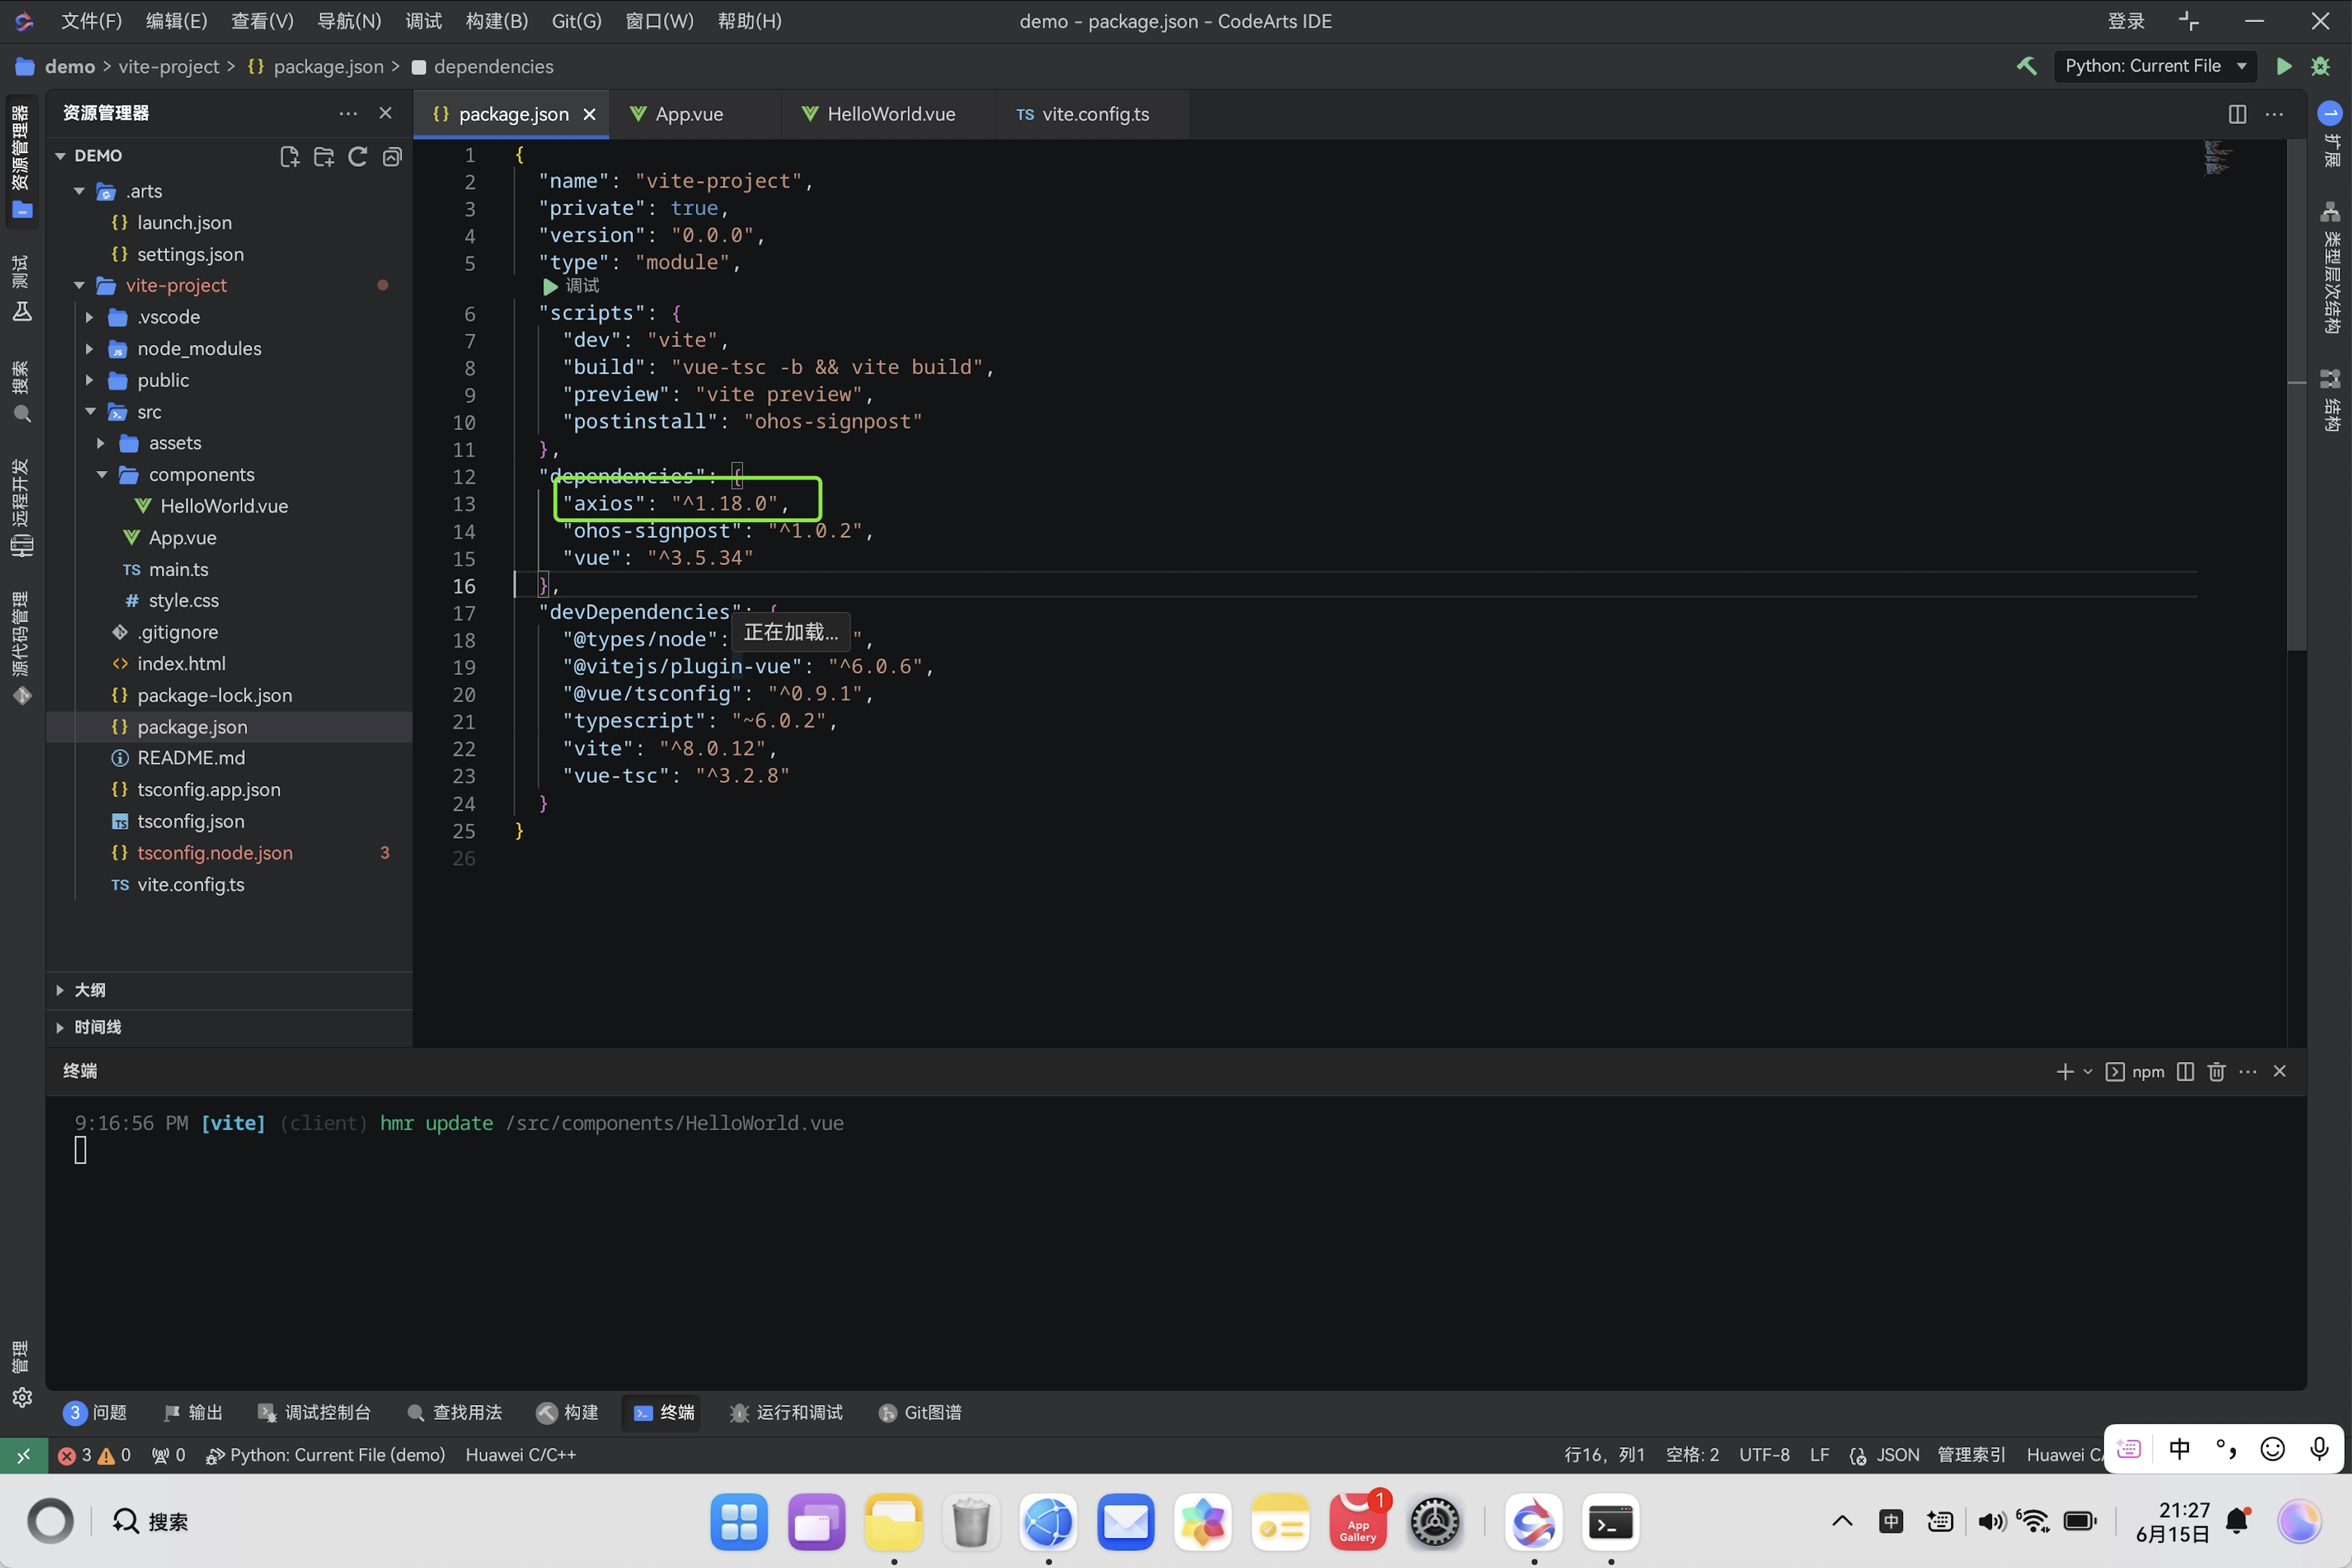Click the New File icon in explorer
Screen dimensions: 2352x1568
click(290, 156)
